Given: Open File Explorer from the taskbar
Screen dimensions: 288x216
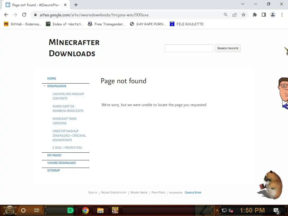Looking at the screenshot, I should [x=100, y=210].
